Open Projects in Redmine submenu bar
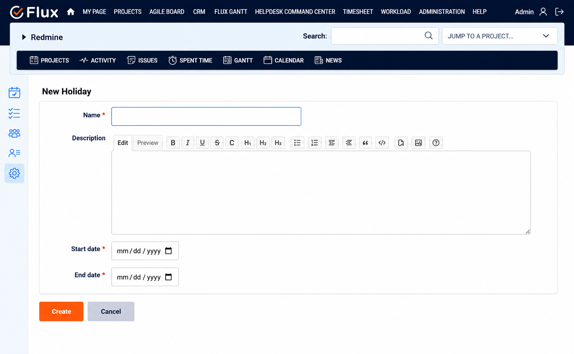The image size is (574, 354). tap(49, 60)
